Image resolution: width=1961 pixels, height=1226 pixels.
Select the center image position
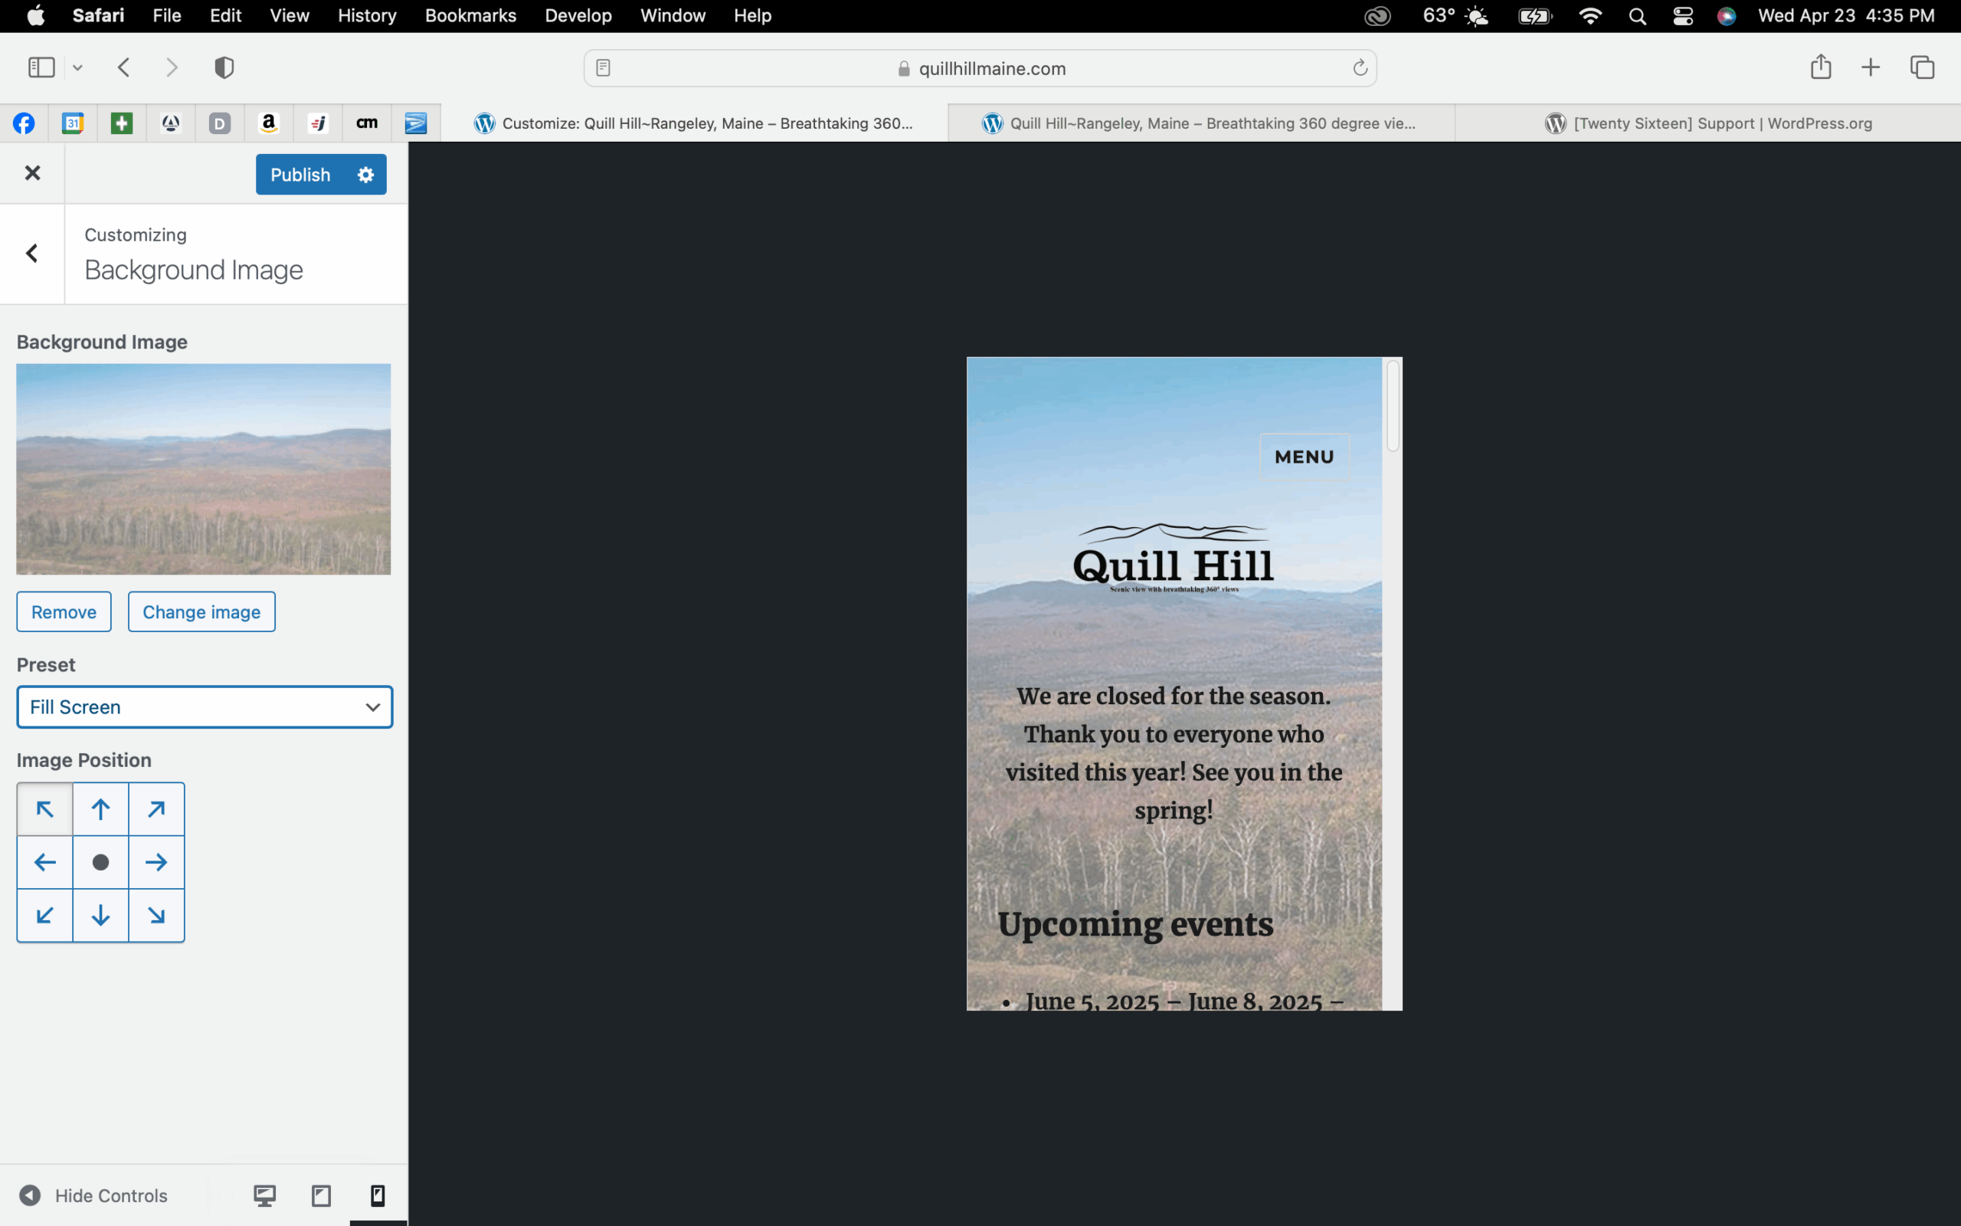(100, 862)
